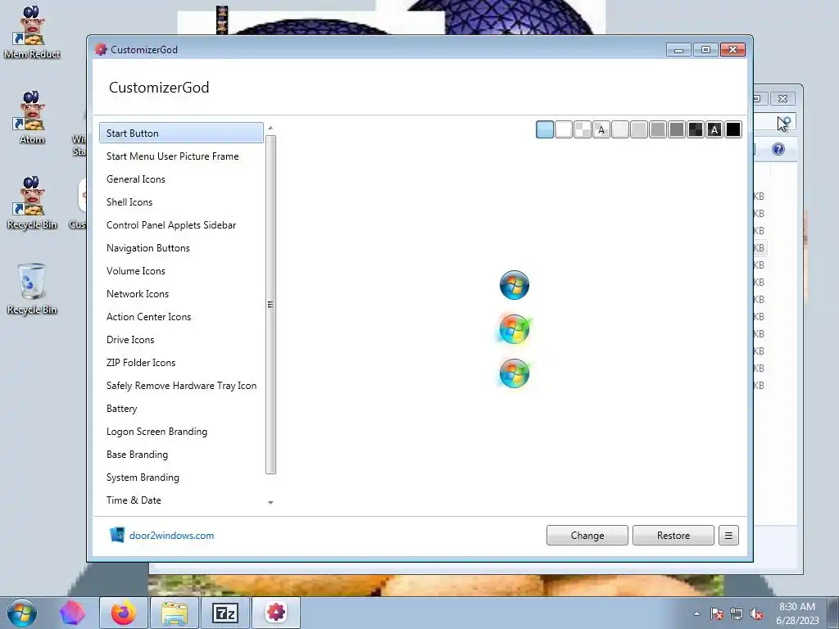This screenshot has height=629, width=839.
Task: Select the trash can Recycle Bin icon
Action: coord(32,289)
